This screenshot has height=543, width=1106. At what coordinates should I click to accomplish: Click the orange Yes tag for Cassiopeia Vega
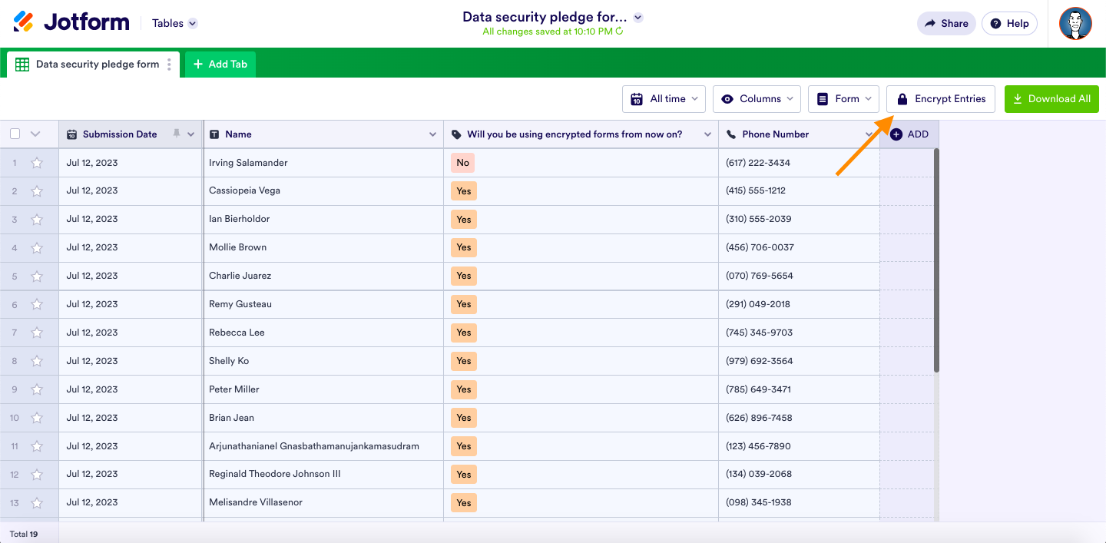coord(463,191)
